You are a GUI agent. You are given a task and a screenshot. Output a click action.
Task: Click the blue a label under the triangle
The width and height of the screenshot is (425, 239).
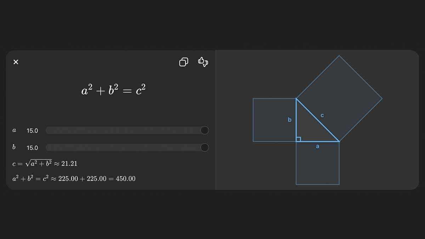click(x=317, y=146)
